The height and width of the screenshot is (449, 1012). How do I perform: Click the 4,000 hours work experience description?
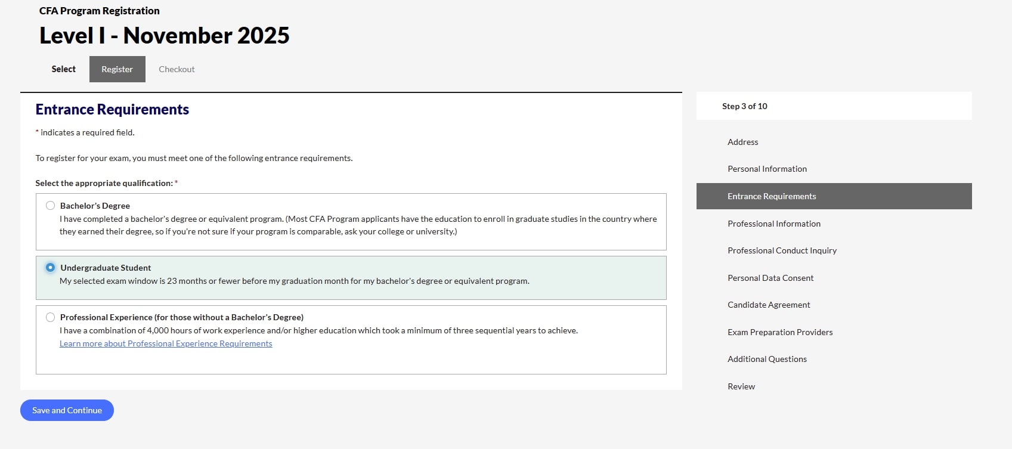point(318,330)
